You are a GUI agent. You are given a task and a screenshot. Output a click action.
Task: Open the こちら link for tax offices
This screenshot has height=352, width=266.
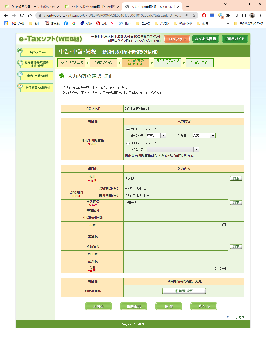160,156
